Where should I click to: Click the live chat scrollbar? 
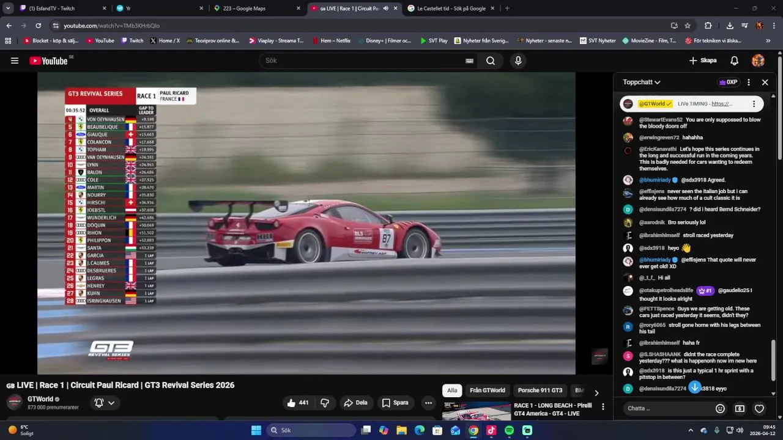(773, 361)
